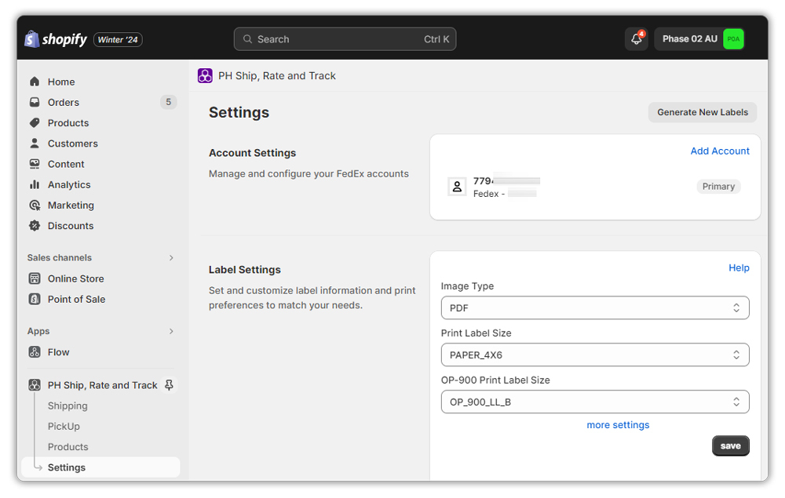
Task: Click the purple PH Ship header icon
Action: pyautogui.click(x=205, y=75)
